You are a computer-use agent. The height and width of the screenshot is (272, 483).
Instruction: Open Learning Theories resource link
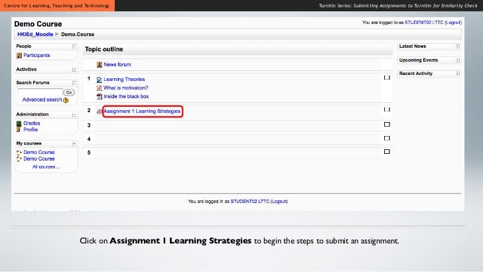[x=124, y=80]
